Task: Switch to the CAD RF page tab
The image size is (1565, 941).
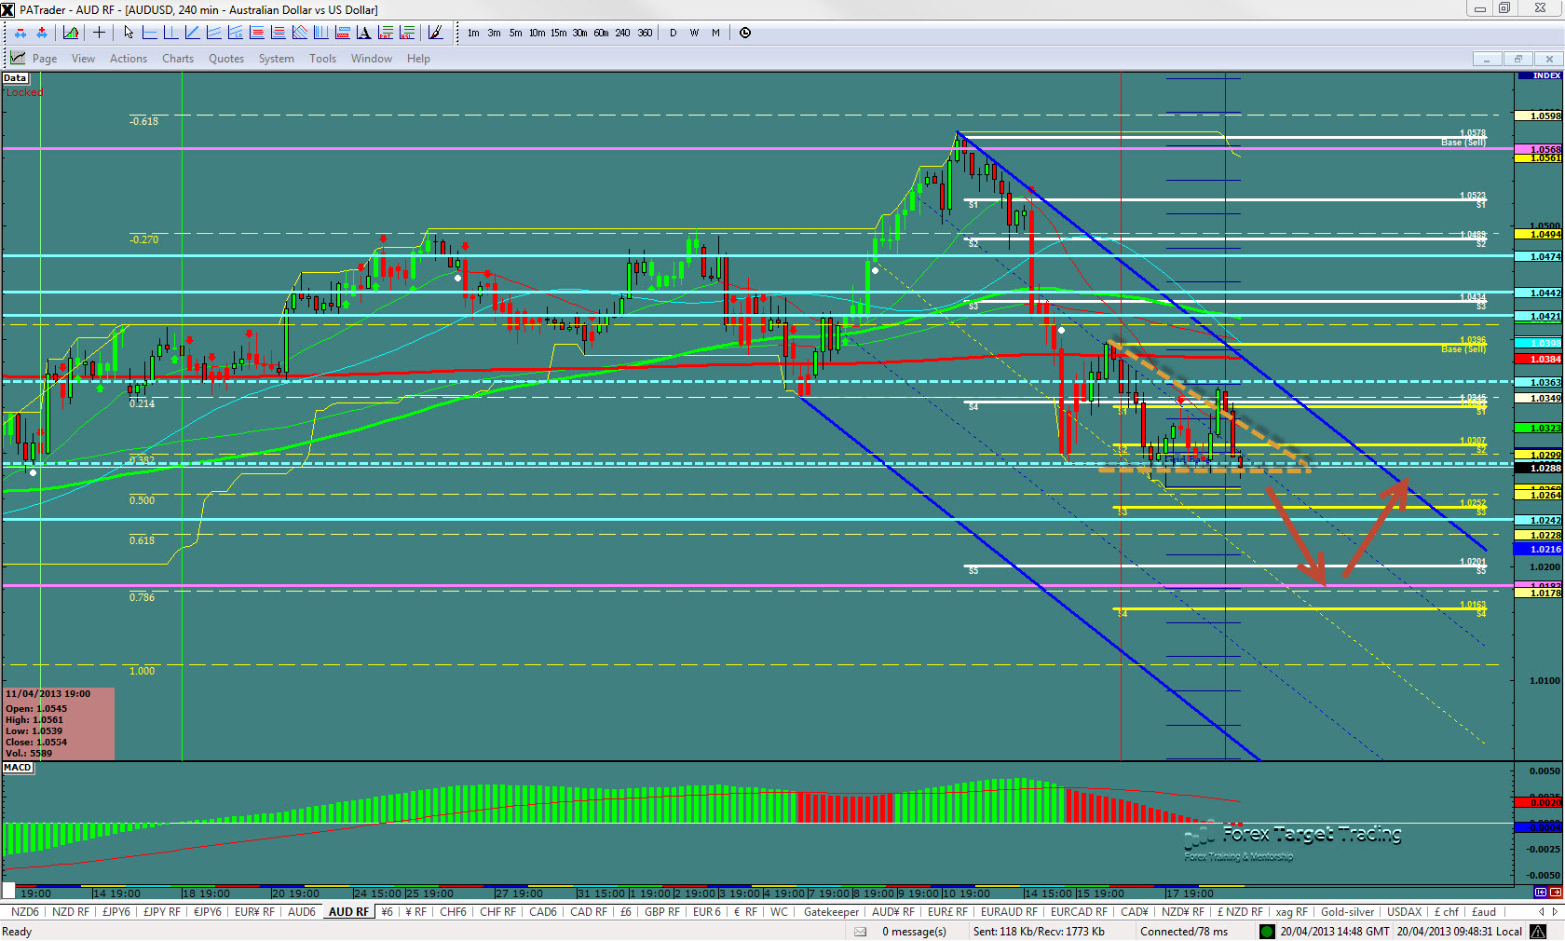Action: (x=589, y=912)
